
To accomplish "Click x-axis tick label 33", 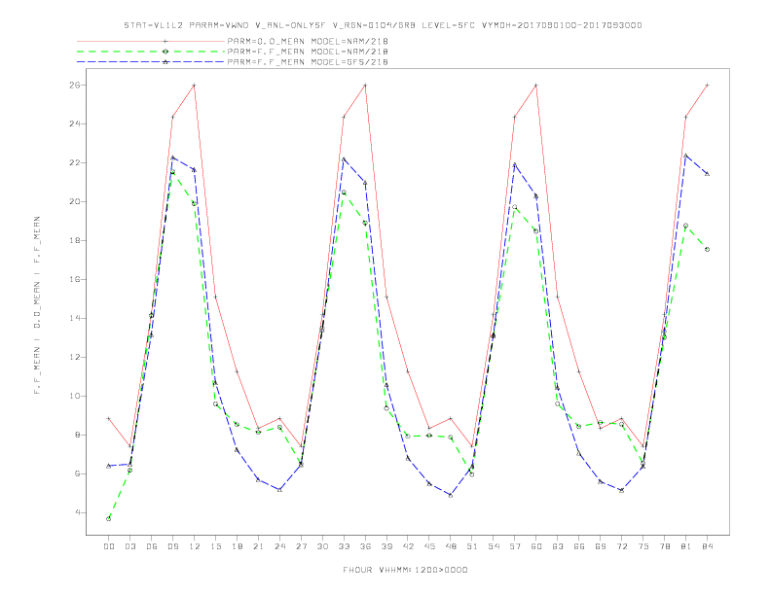I will (344, 546).
